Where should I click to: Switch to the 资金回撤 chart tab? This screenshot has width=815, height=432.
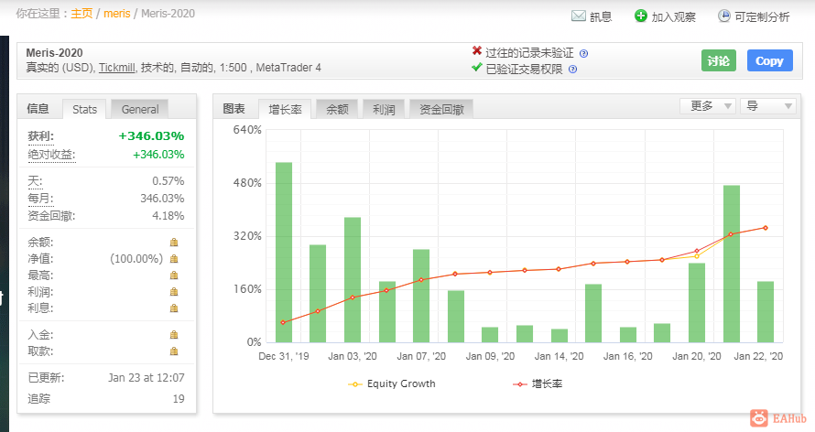coord(440,109)
